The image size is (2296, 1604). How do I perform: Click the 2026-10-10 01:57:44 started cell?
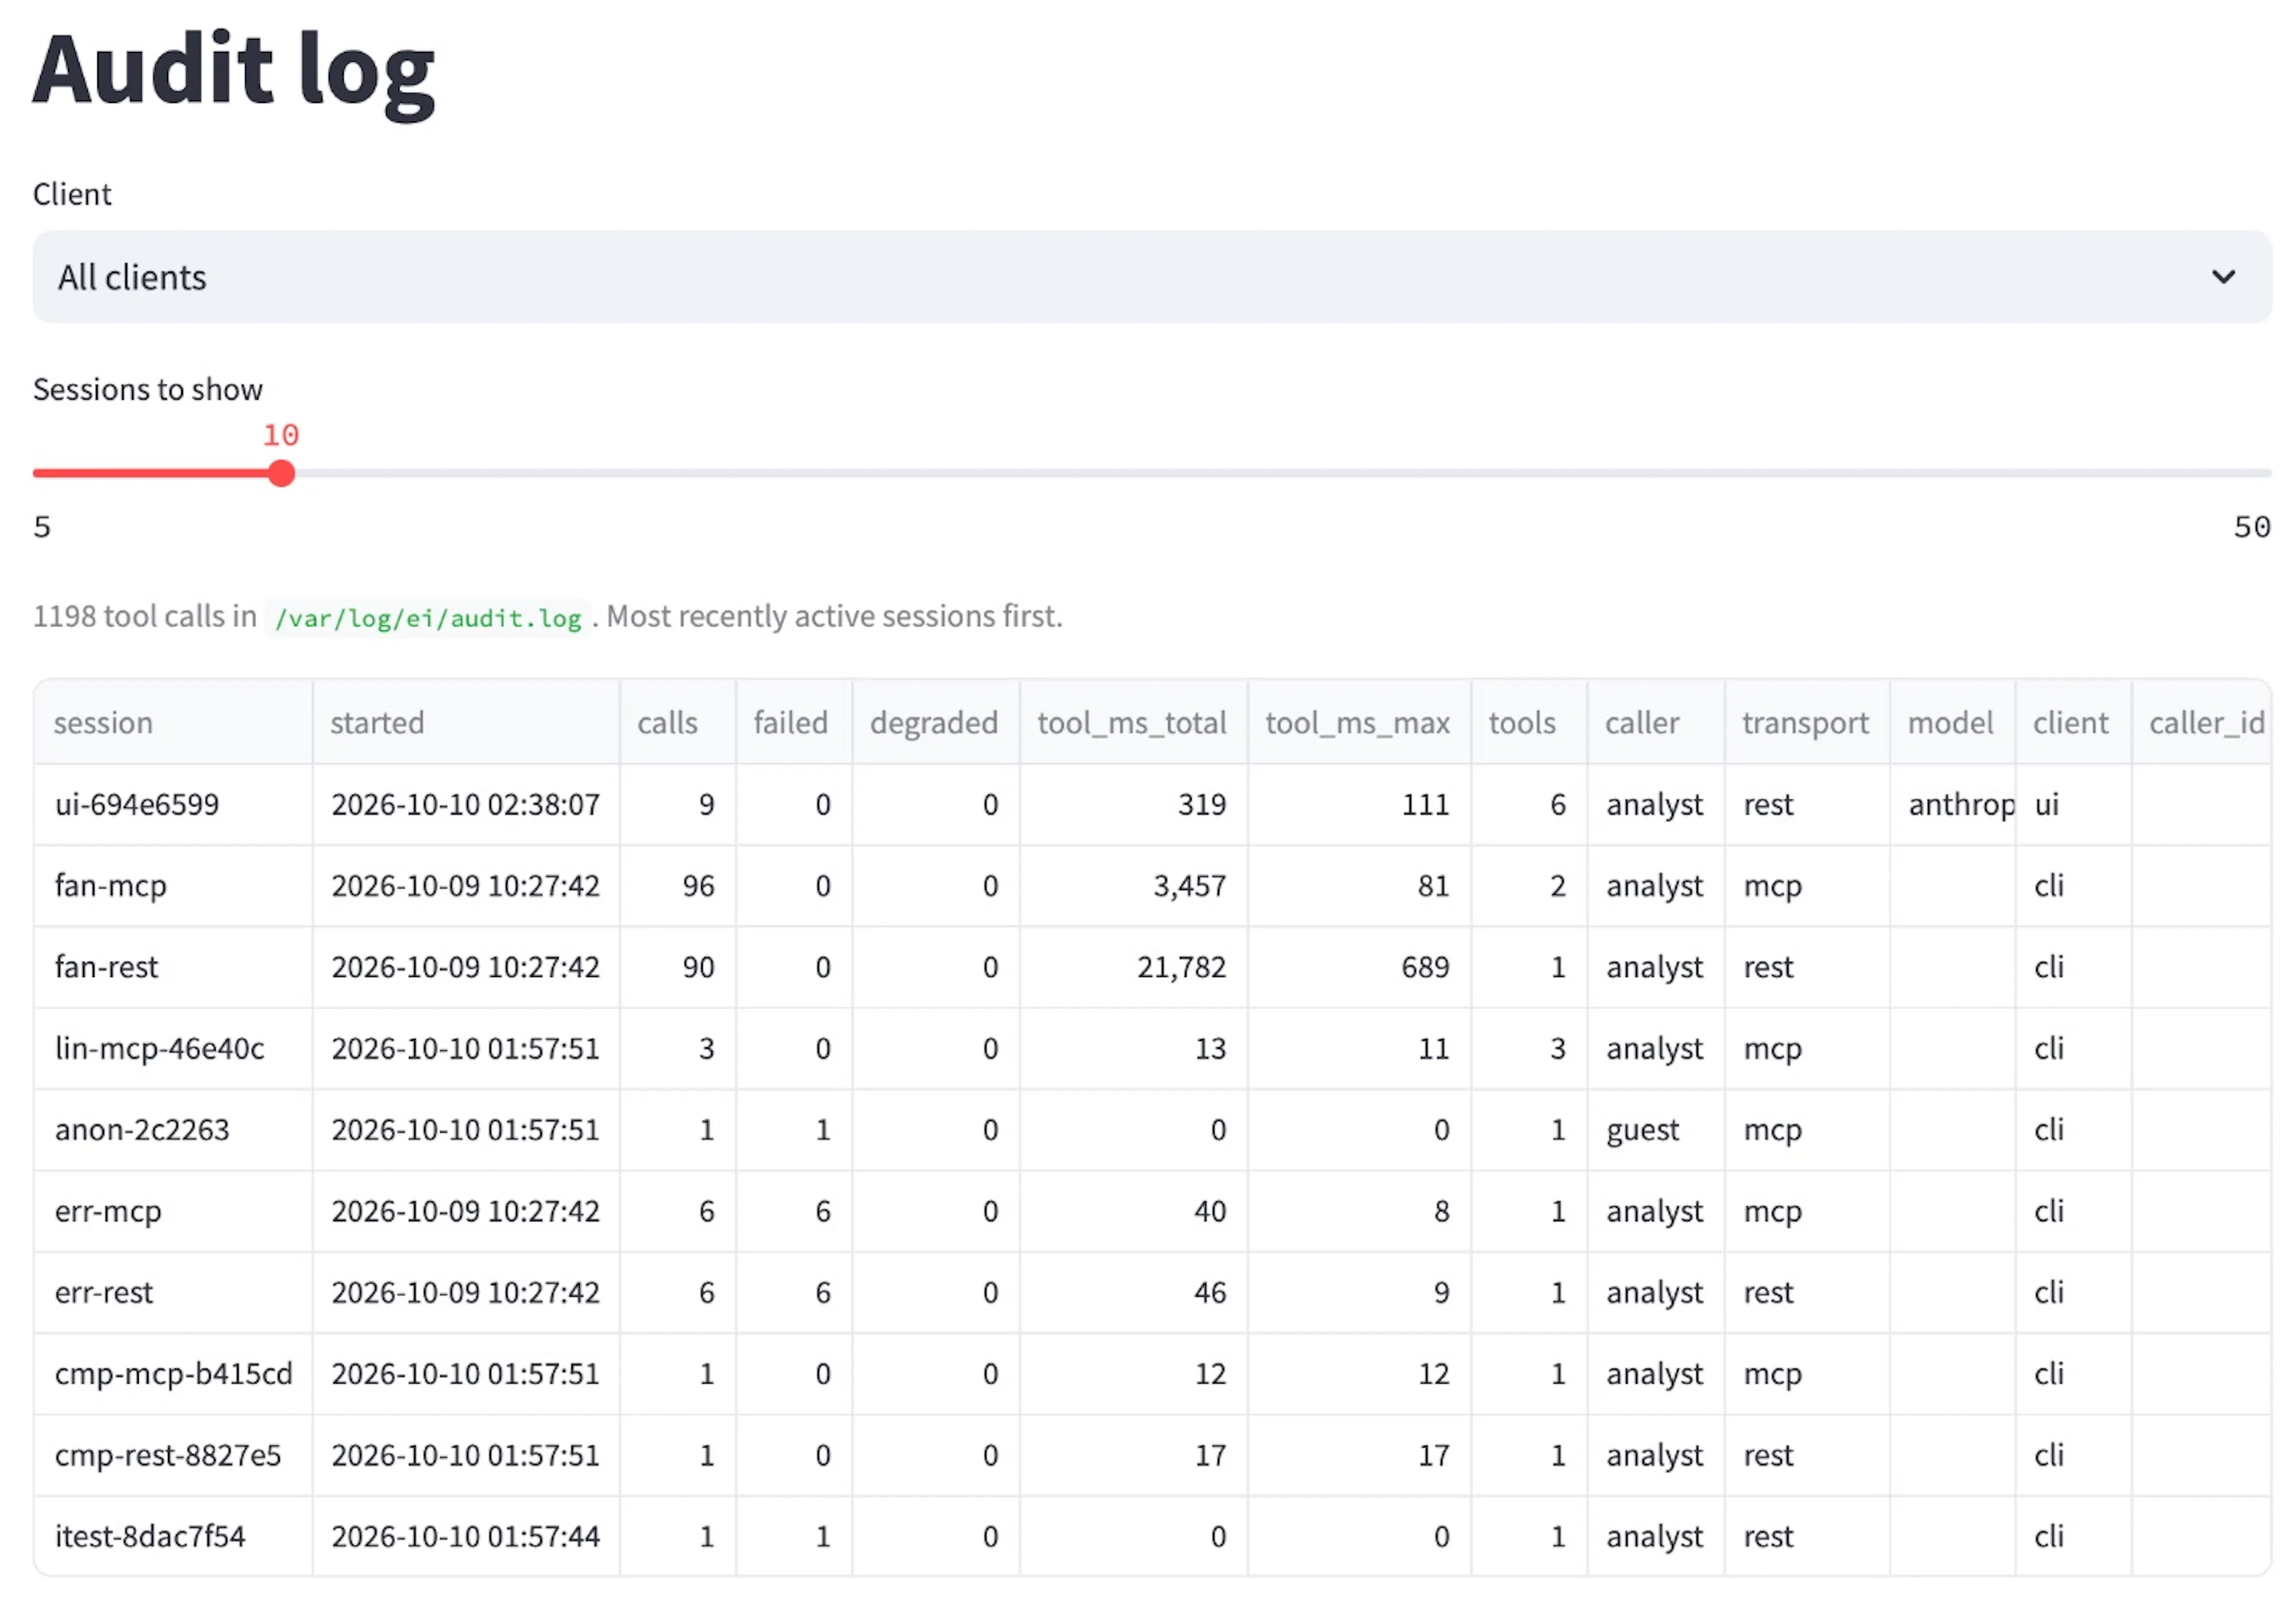[x=466, y=1536]
